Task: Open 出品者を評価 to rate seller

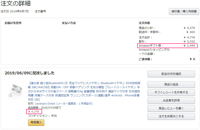Action: [169, 100]
